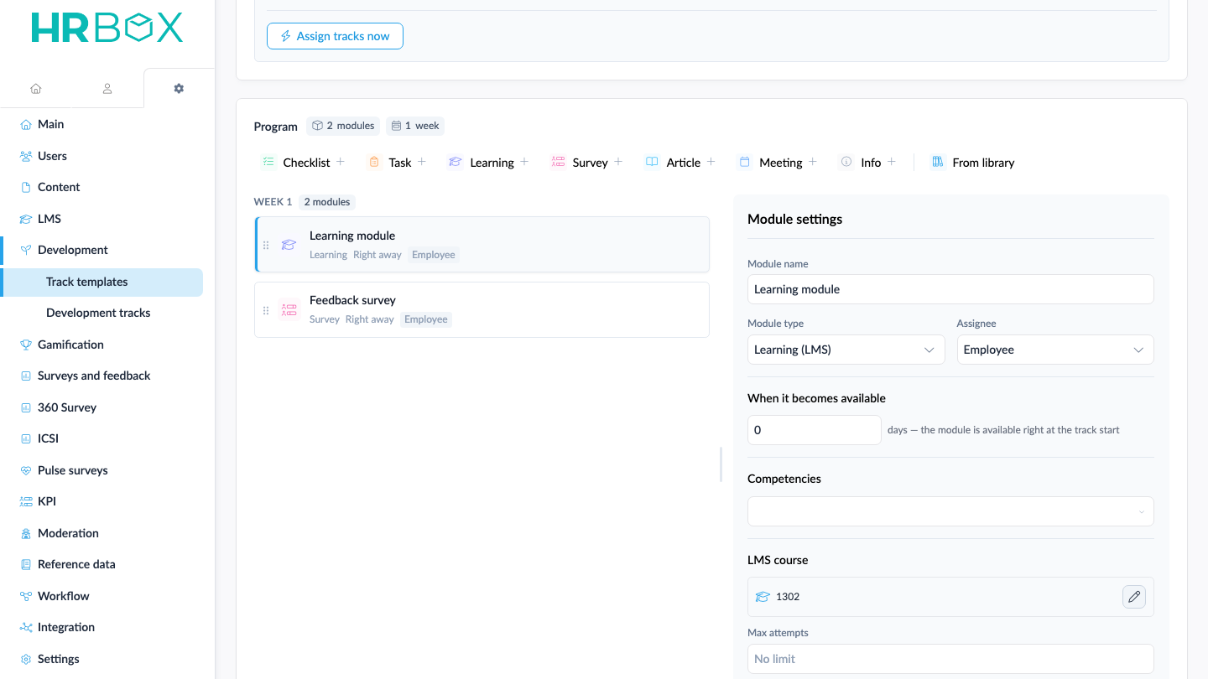The width and height of the screenshot is (1208, 679).
Task: Click the '2 modules' program badge
Action: pos(343,126)
